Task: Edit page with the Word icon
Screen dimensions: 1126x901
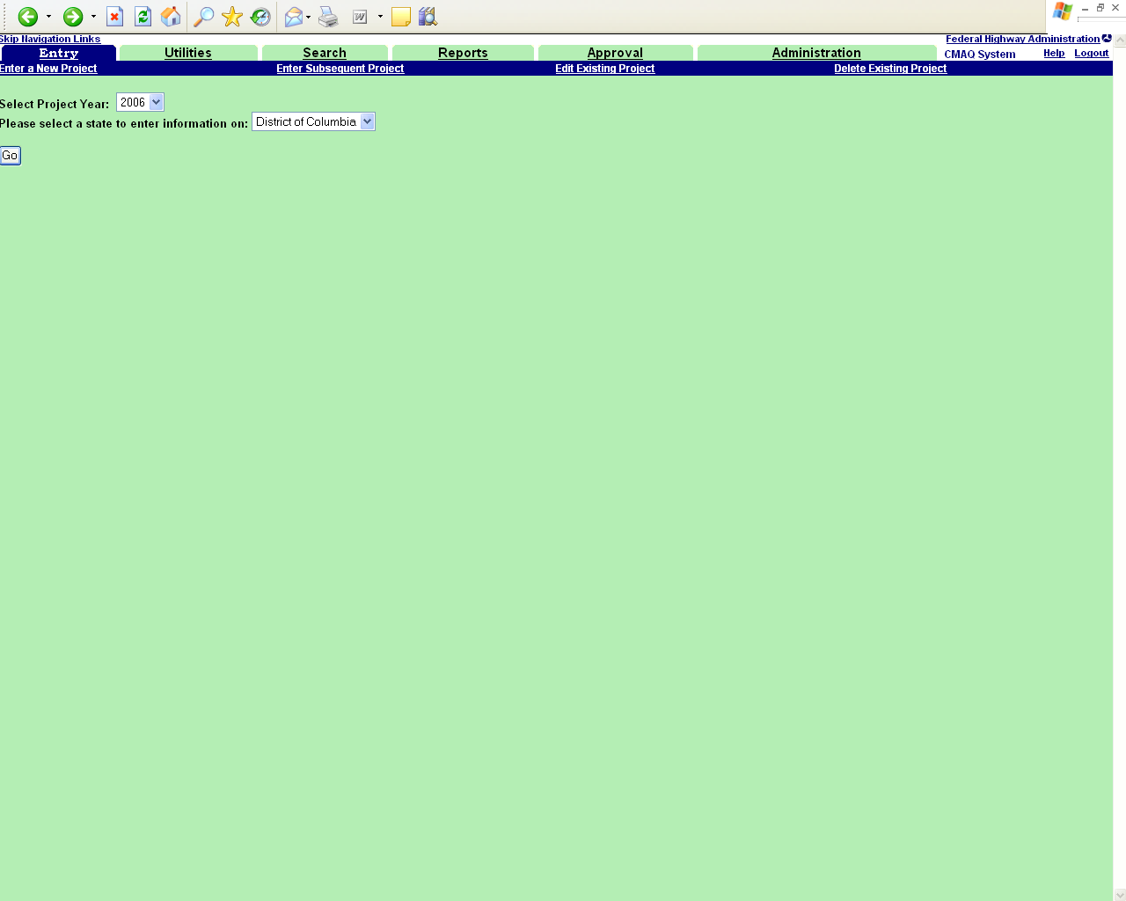Action: click(360, 17)
